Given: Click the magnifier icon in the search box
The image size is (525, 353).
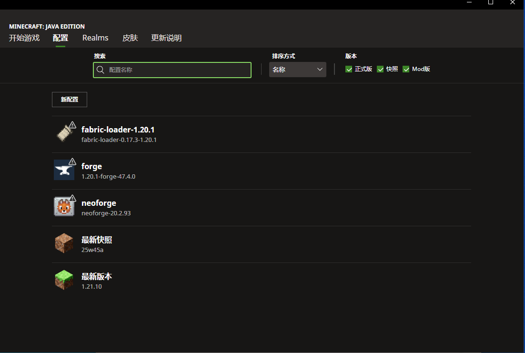Looking at the screenshot, I should (x=101, y=70).
